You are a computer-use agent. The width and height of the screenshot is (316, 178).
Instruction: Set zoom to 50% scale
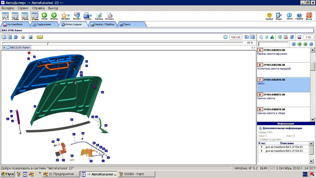[x=15, y=16]
